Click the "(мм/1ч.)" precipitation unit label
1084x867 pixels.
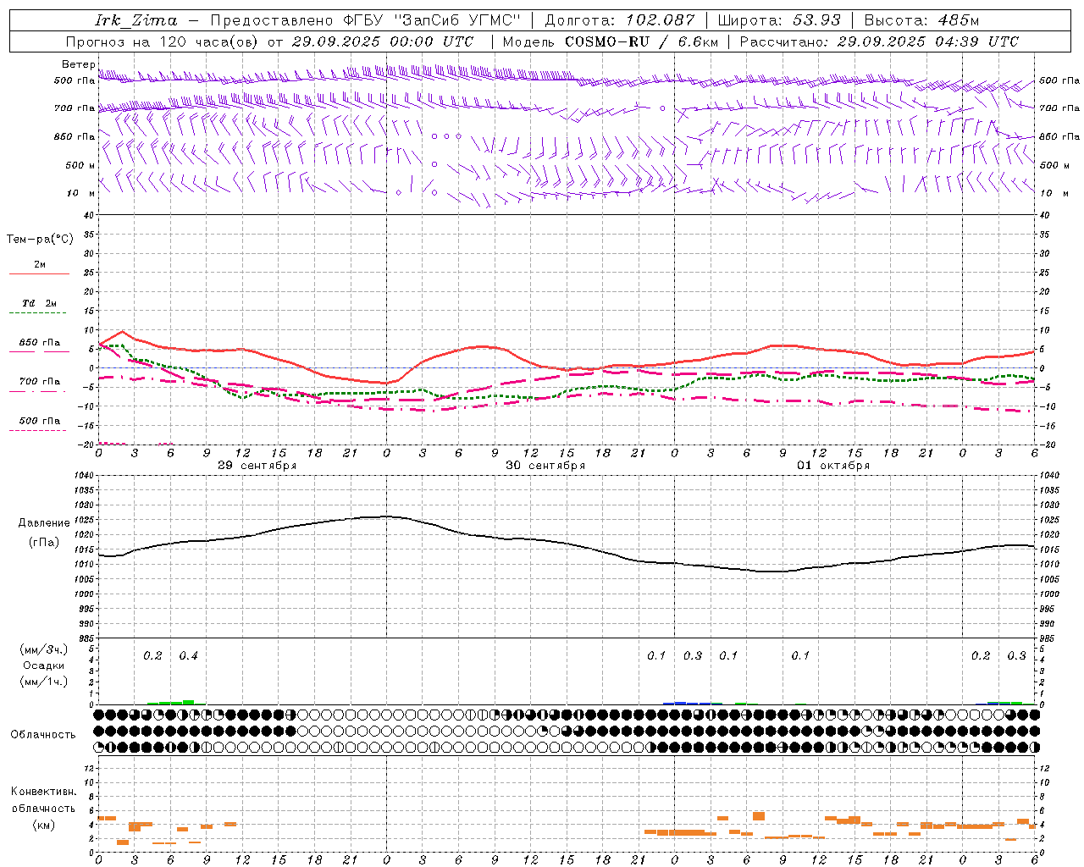pyautogui.click(x=44, y=682)
